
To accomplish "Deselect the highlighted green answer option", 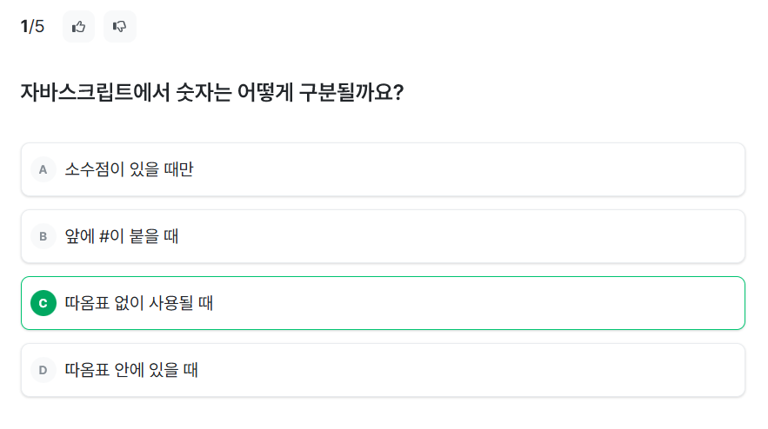I will pos(383,303).
